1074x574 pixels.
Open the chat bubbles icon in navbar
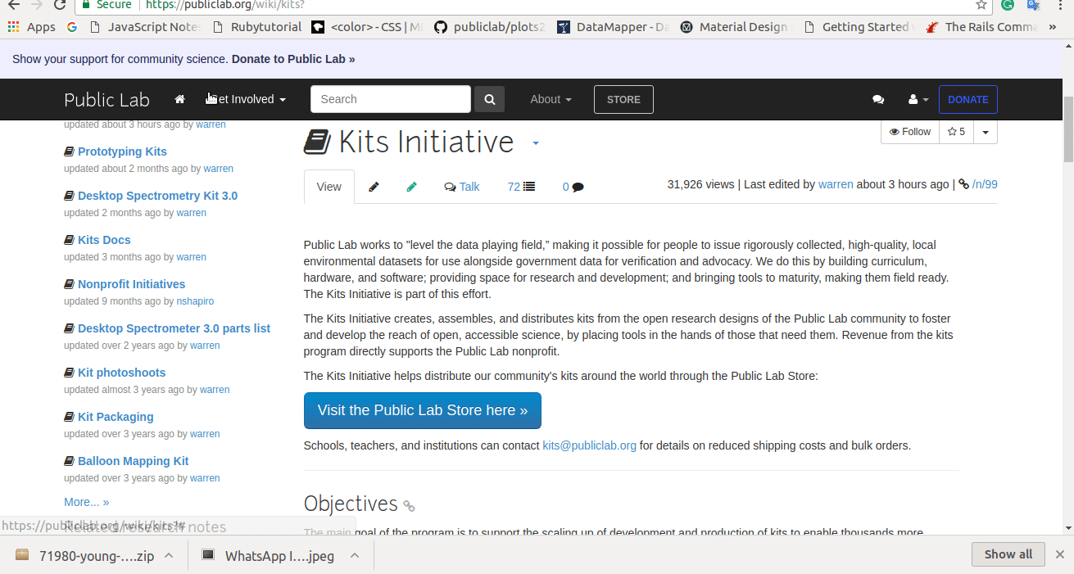tap(878, 99)
